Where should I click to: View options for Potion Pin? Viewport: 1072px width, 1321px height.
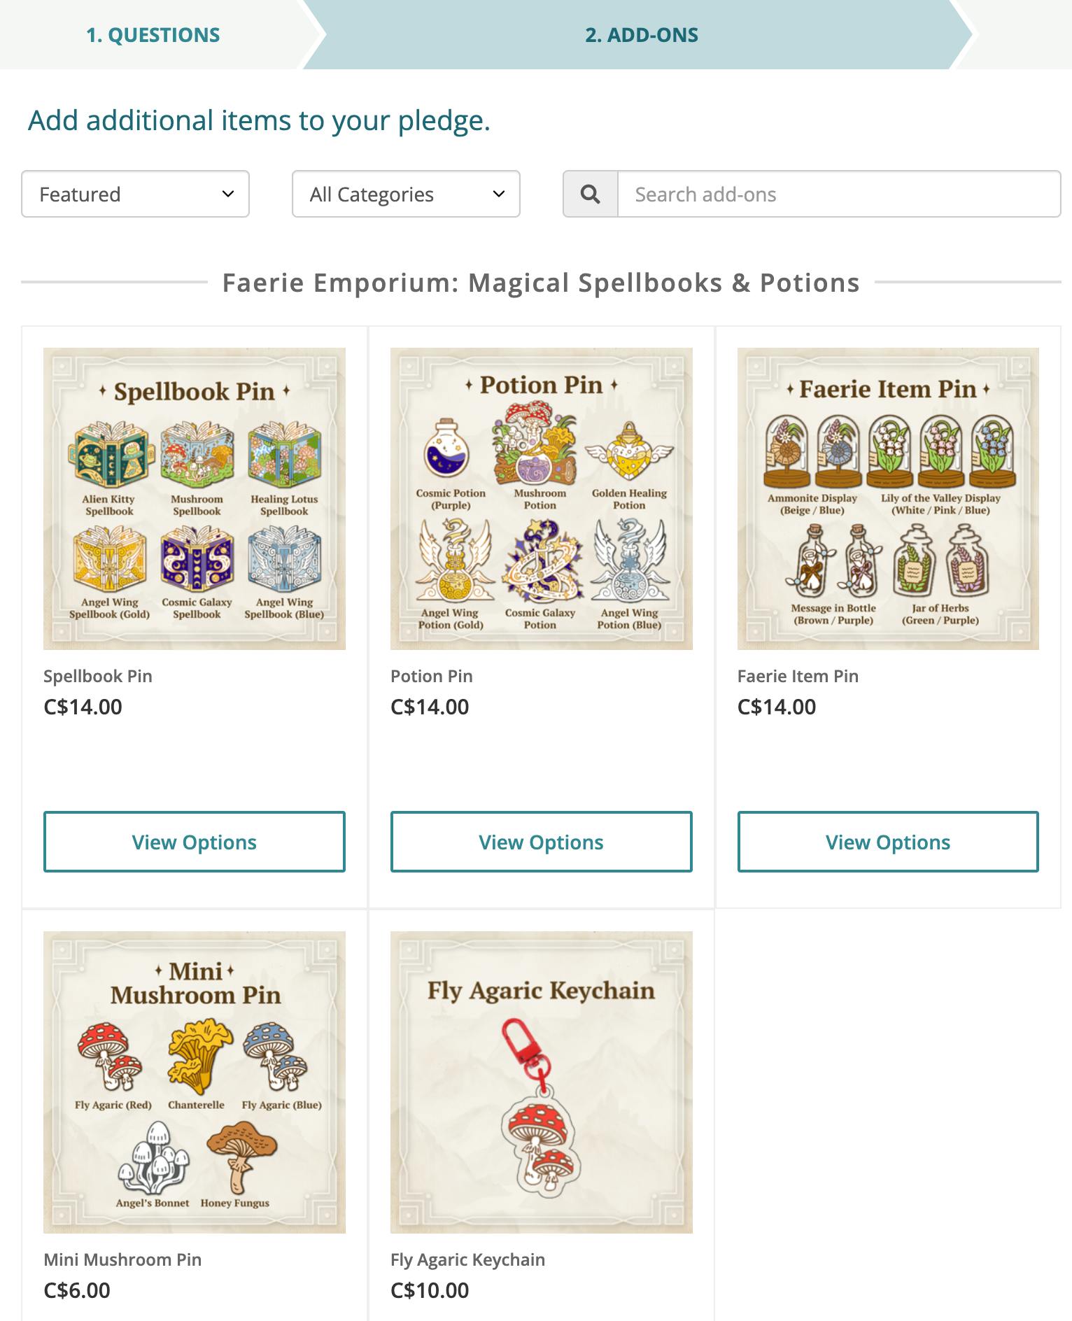tap(541, 842)
